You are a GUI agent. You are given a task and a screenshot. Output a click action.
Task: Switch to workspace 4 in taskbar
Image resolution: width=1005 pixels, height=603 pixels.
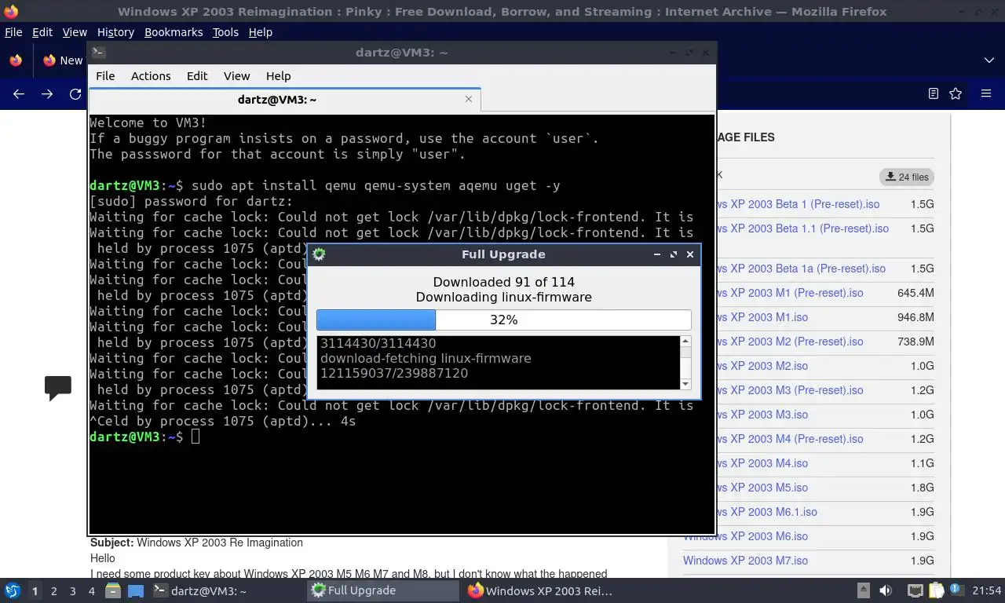[x=91, y=591]
